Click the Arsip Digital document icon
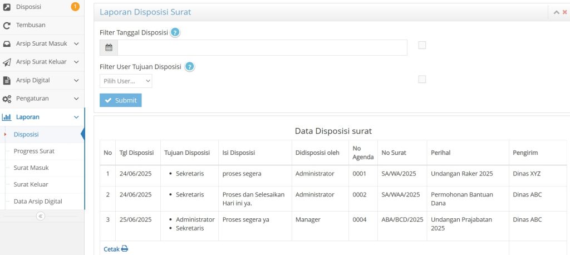The height and width of the screenshot is (255, 570). 7,80
